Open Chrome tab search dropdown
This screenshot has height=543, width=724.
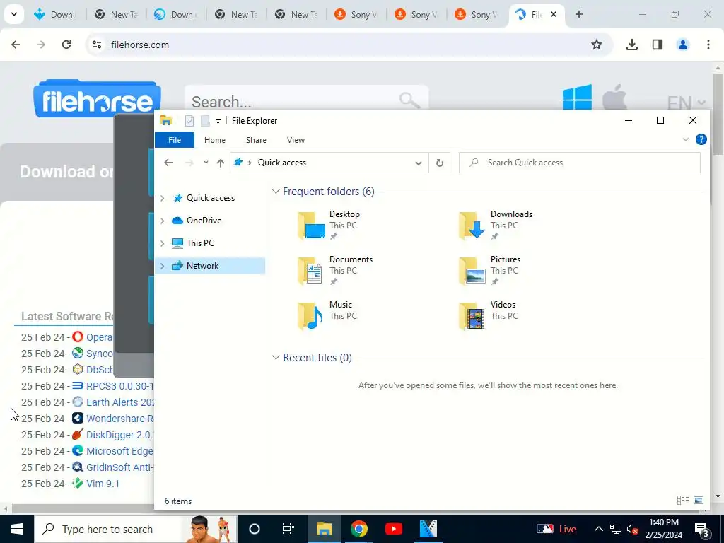(x=14, y=14)
